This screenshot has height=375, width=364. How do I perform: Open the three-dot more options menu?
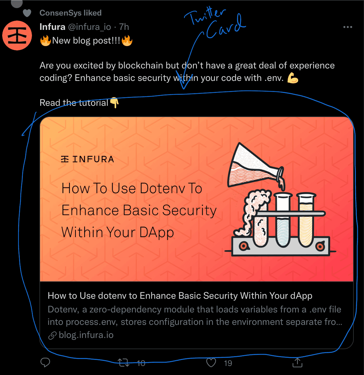[x=348, y=27]
